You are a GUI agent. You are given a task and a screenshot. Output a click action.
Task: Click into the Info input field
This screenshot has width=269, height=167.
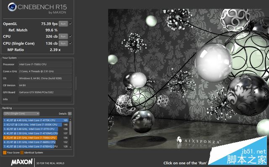click(x=45, y=99)
